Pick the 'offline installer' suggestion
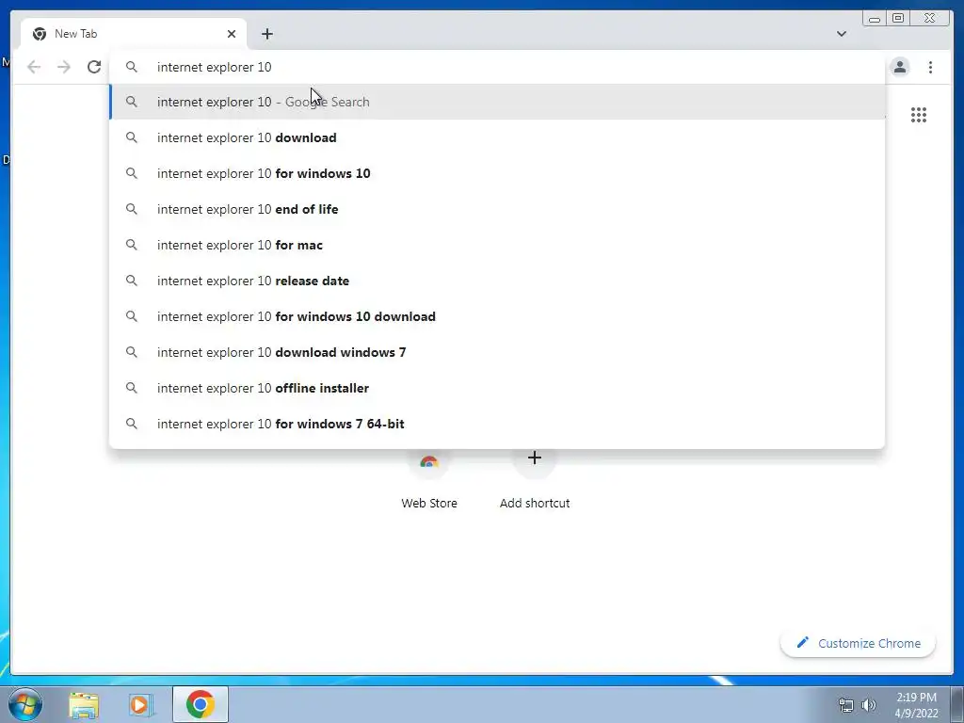 tap(497, 388)
